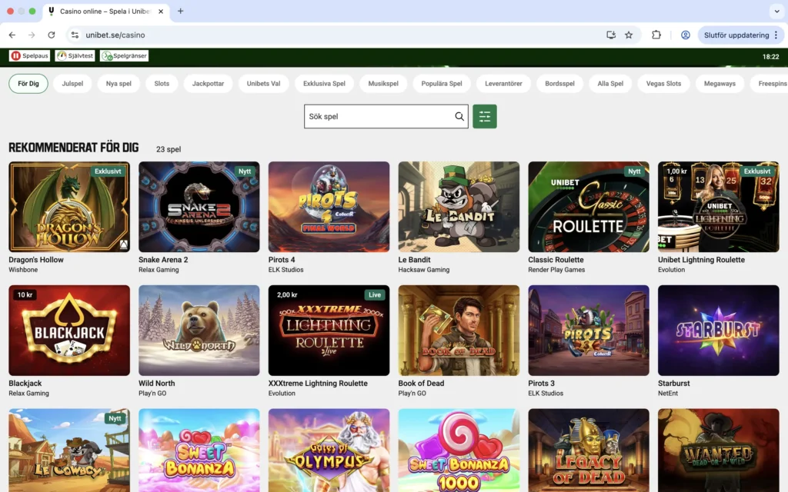The width and height of the screenshot is (788, 492).
Task: Toggle the Bordsspel category filter
Action: (x=560, y=83)
